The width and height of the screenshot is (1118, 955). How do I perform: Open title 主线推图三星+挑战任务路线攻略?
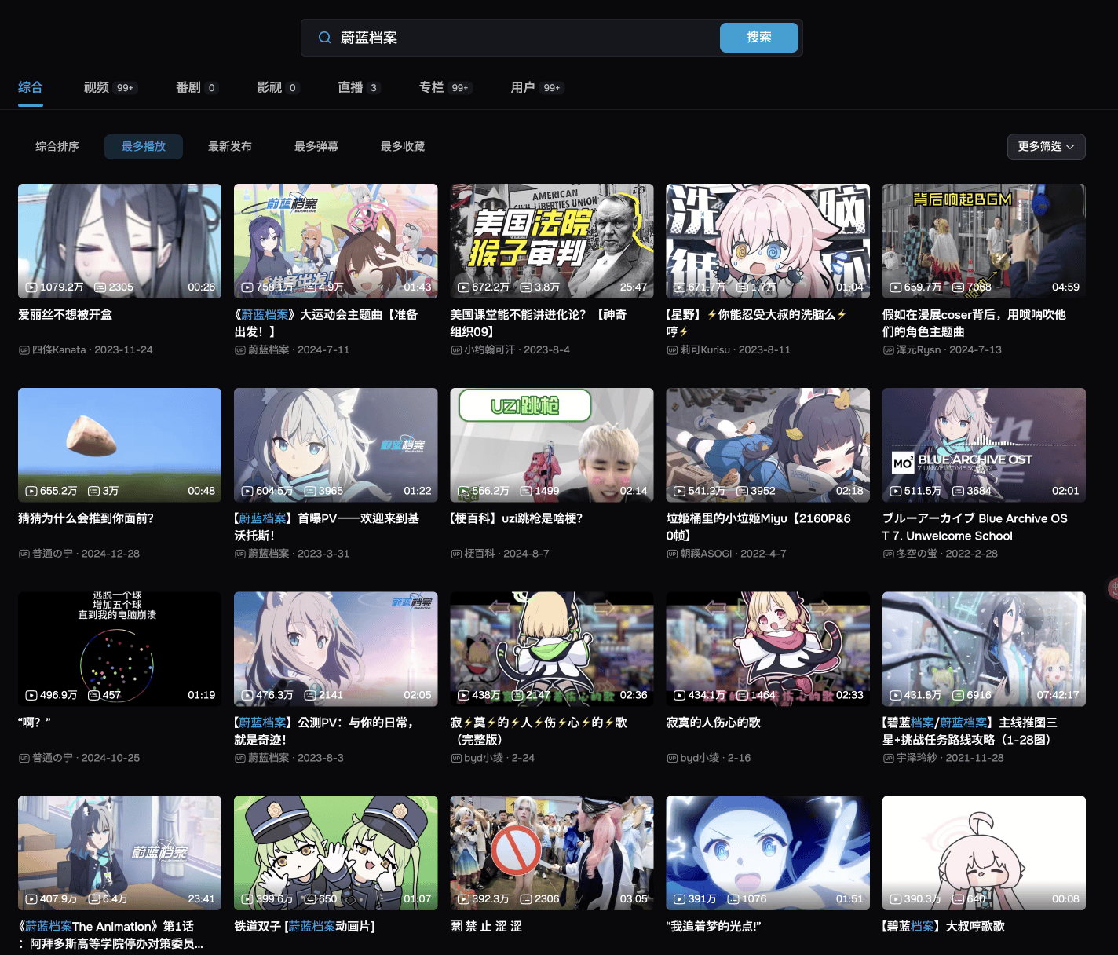tap(970, 731)
